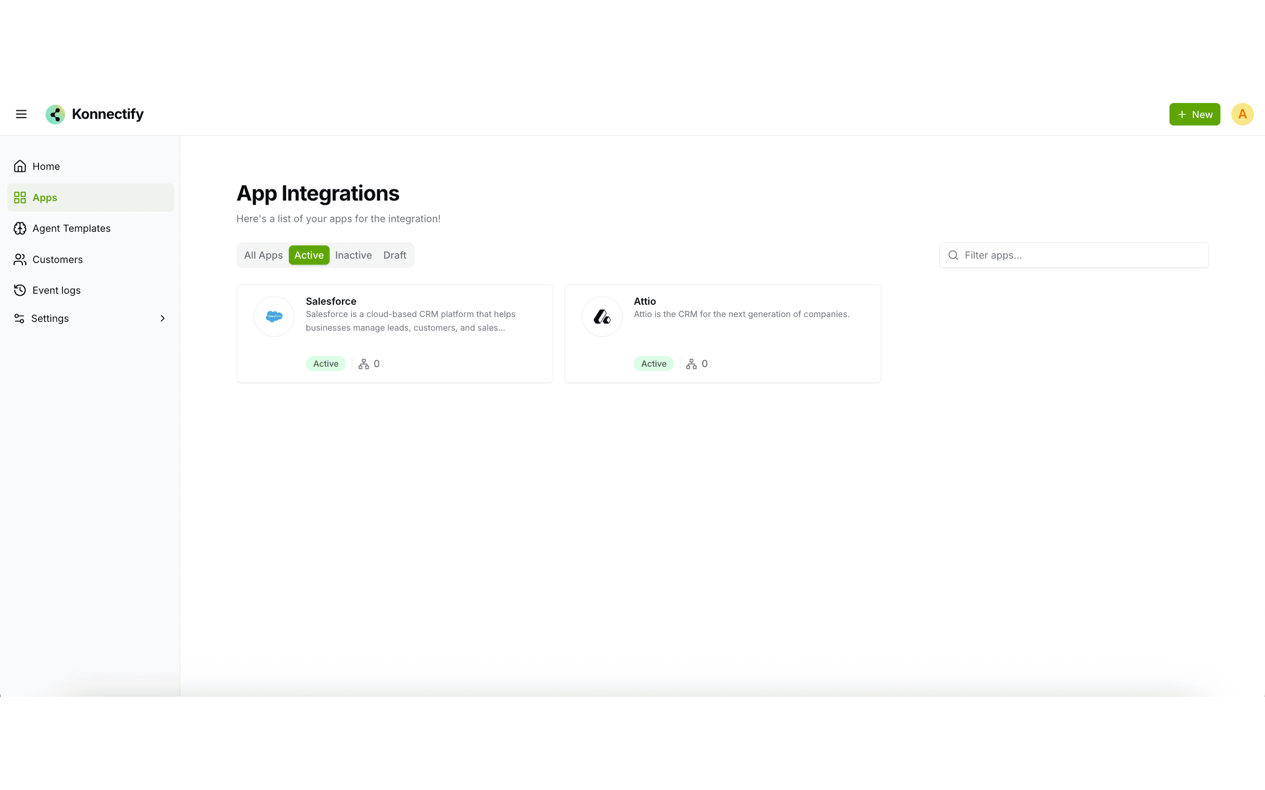Viewport: 1265px width, 790px height.
Task: Open Event logs history icon
Action: (20, 290)
